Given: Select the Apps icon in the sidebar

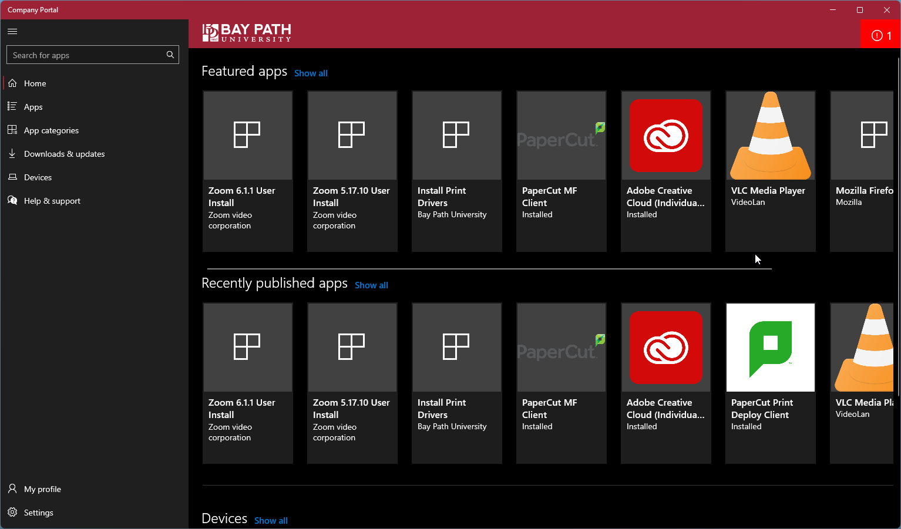Looking at the screenshot, I should [12, 106].
